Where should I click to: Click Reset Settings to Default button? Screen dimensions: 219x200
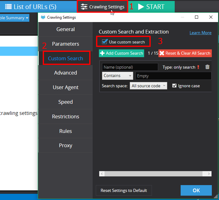pyautogui.click(x=124, y=190)
